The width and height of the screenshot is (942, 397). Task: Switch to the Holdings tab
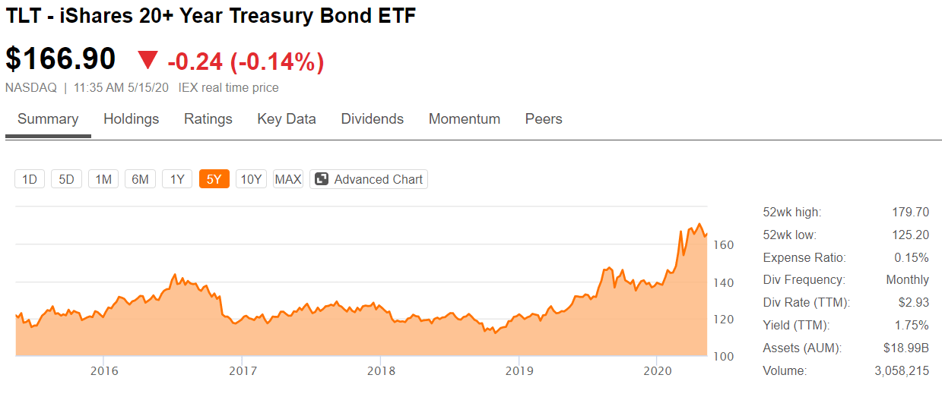132,118
